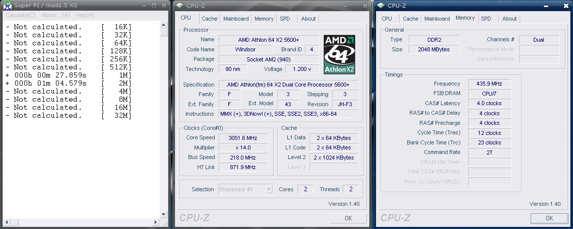573x229 pixels.
Task: Click Super PI scroll up arrow
Action: pyautogui.click(x=164, y=25)
